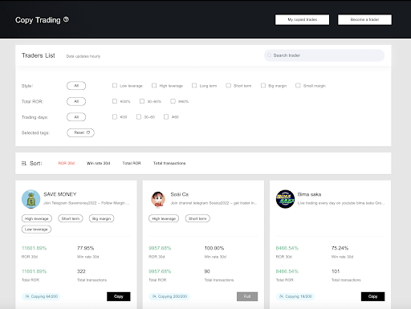Tick Total ROR 30–60% checkbox
This screenshot has height=309, width=411.
pos(142,101)
